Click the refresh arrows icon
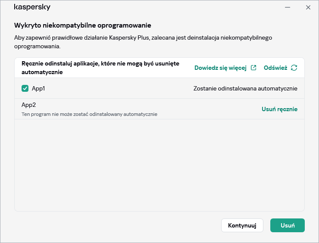Viewport: 319px width, 243px height. click(x=294, y=68)
